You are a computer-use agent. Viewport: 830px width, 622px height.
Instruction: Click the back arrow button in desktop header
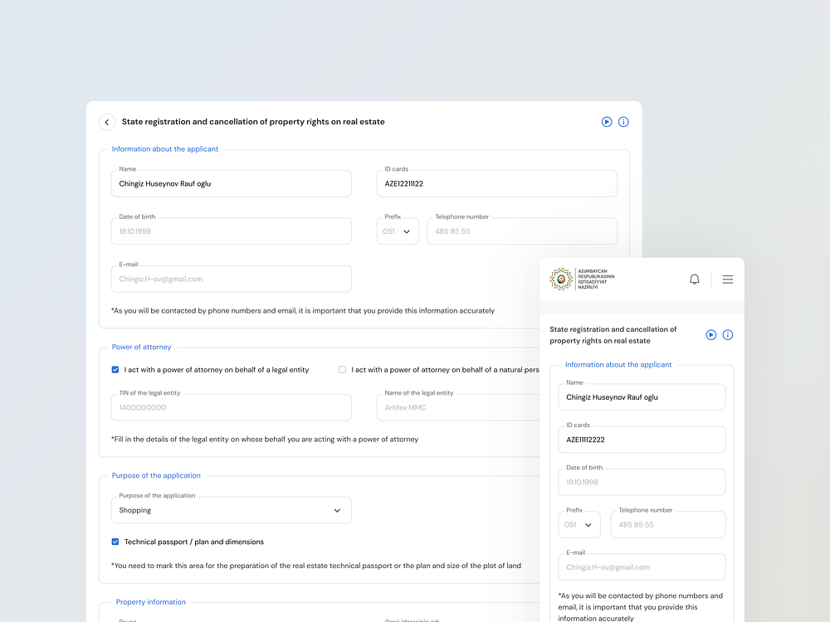click(107, 122)
